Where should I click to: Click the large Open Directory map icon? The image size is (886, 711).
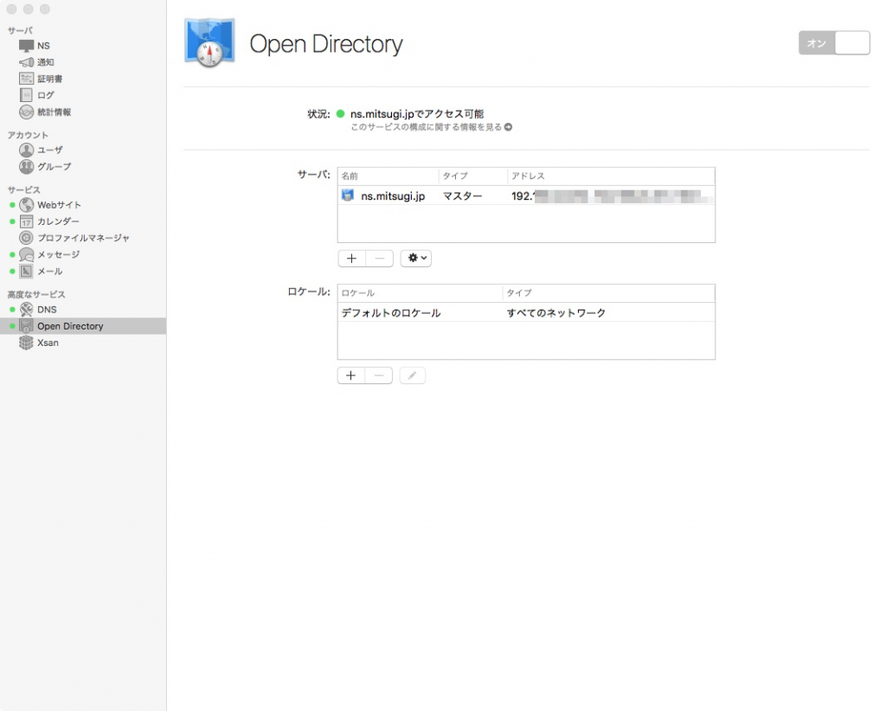[209, 42]
